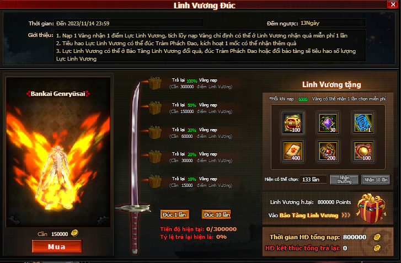Click the 10% return milestone gift box
The image size is (401, 263).
pos(155,181)
